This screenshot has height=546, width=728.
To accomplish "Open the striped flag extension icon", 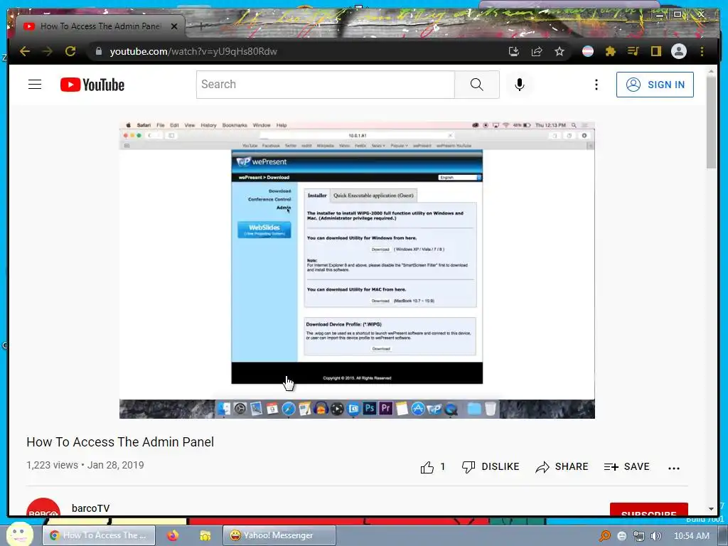I will tap(588, 51).
